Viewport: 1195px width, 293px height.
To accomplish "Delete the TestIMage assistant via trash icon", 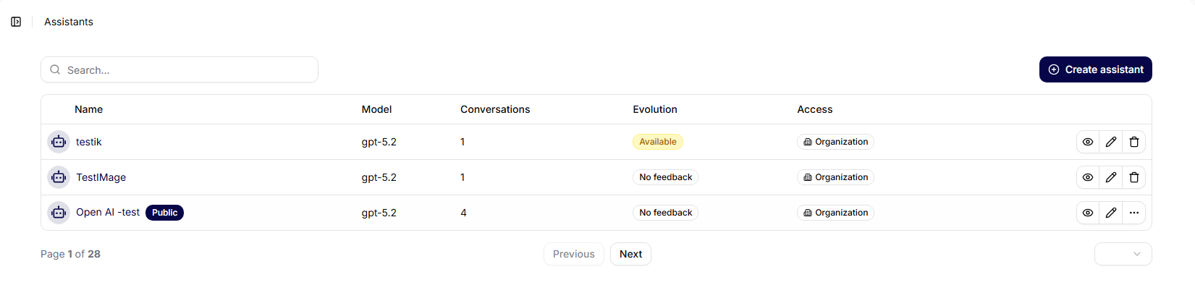I will pyautogui.click(x=1134, y=177).
